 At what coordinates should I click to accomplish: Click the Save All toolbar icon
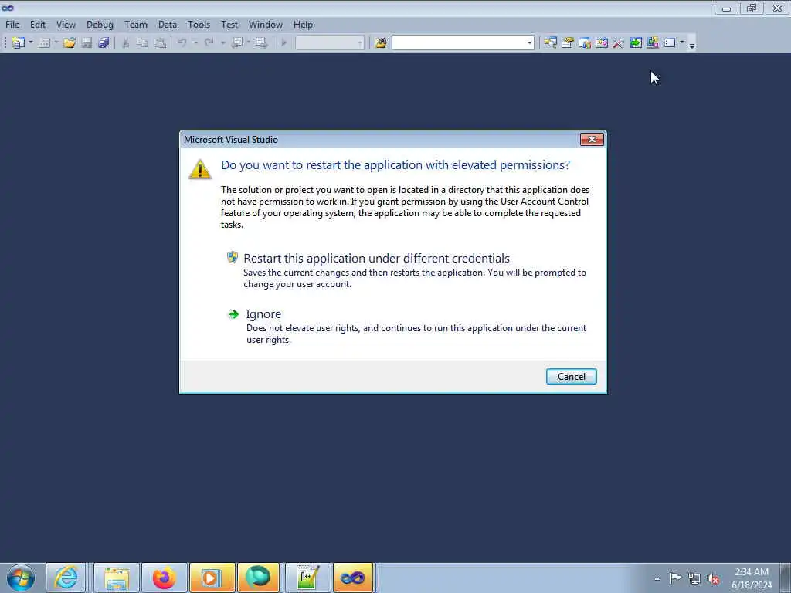pyautogui.click(x=104, y=43)
